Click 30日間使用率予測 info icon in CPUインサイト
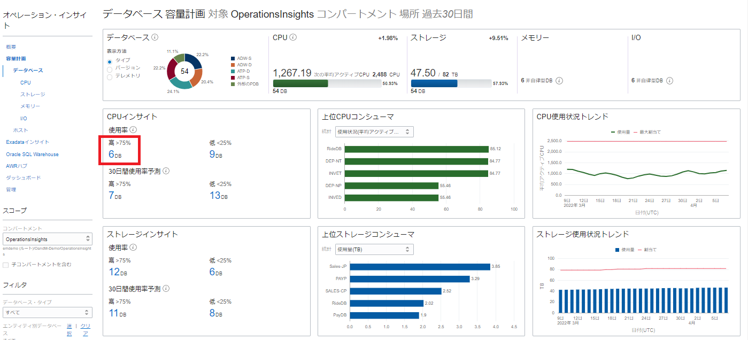Image resolution: width=748 pixels, height=340 pixels. (x=166, y=171)
